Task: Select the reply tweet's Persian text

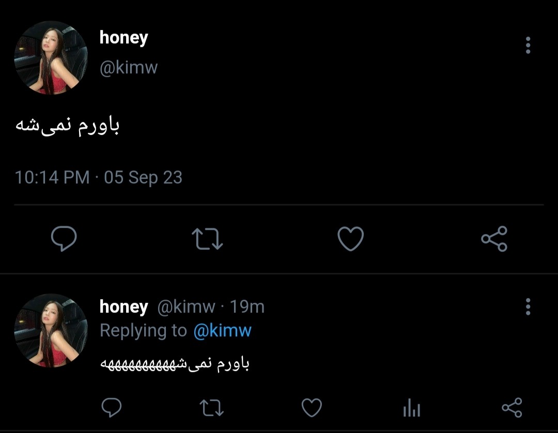Action: [x=175, y=364]
